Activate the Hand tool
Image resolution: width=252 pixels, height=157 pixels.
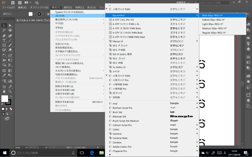[x=4, y=92]
